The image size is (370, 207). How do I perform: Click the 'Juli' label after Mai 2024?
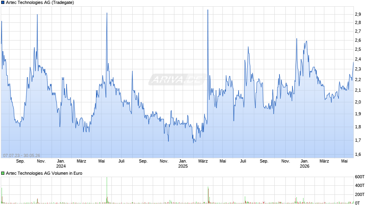coord(121,161)
